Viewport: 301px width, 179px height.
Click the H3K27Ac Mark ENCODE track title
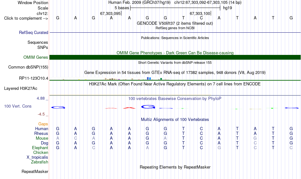pos(175,84)
